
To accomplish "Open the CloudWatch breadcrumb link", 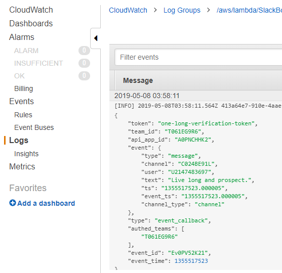I will pyautogui.click(x=128, y=10).
